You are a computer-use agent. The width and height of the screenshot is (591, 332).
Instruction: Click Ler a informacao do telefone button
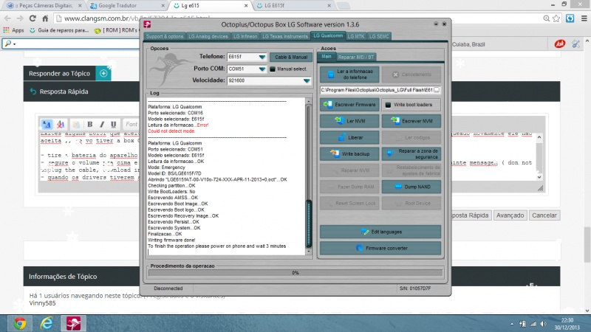click(x=349, y=75)
